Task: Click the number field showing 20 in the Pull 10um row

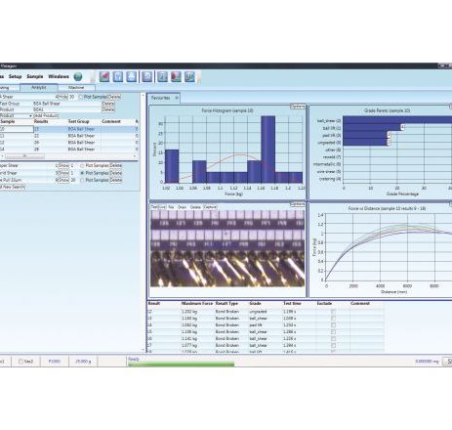Action: (x=74, y=180)
